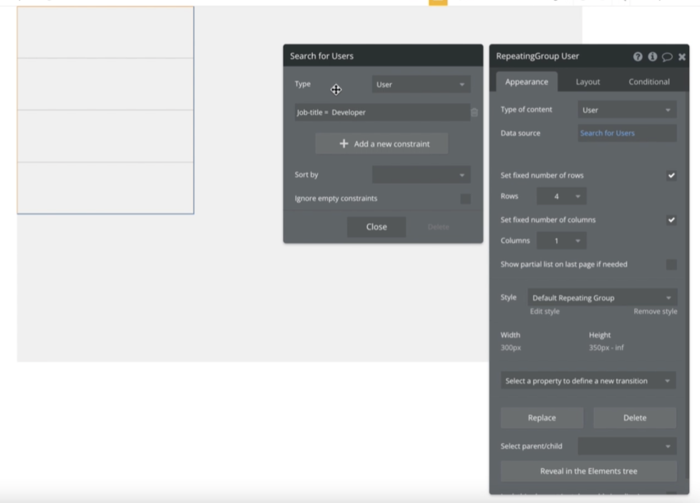Open the info icon in RepeatingGroup header
Image resolution: width=700 pixels, height=503 pixels.
652,57
